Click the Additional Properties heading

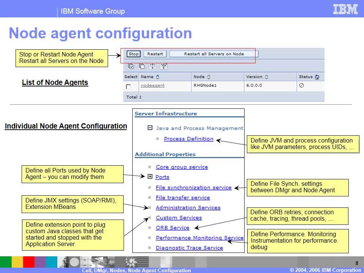[x=165, y=154]
